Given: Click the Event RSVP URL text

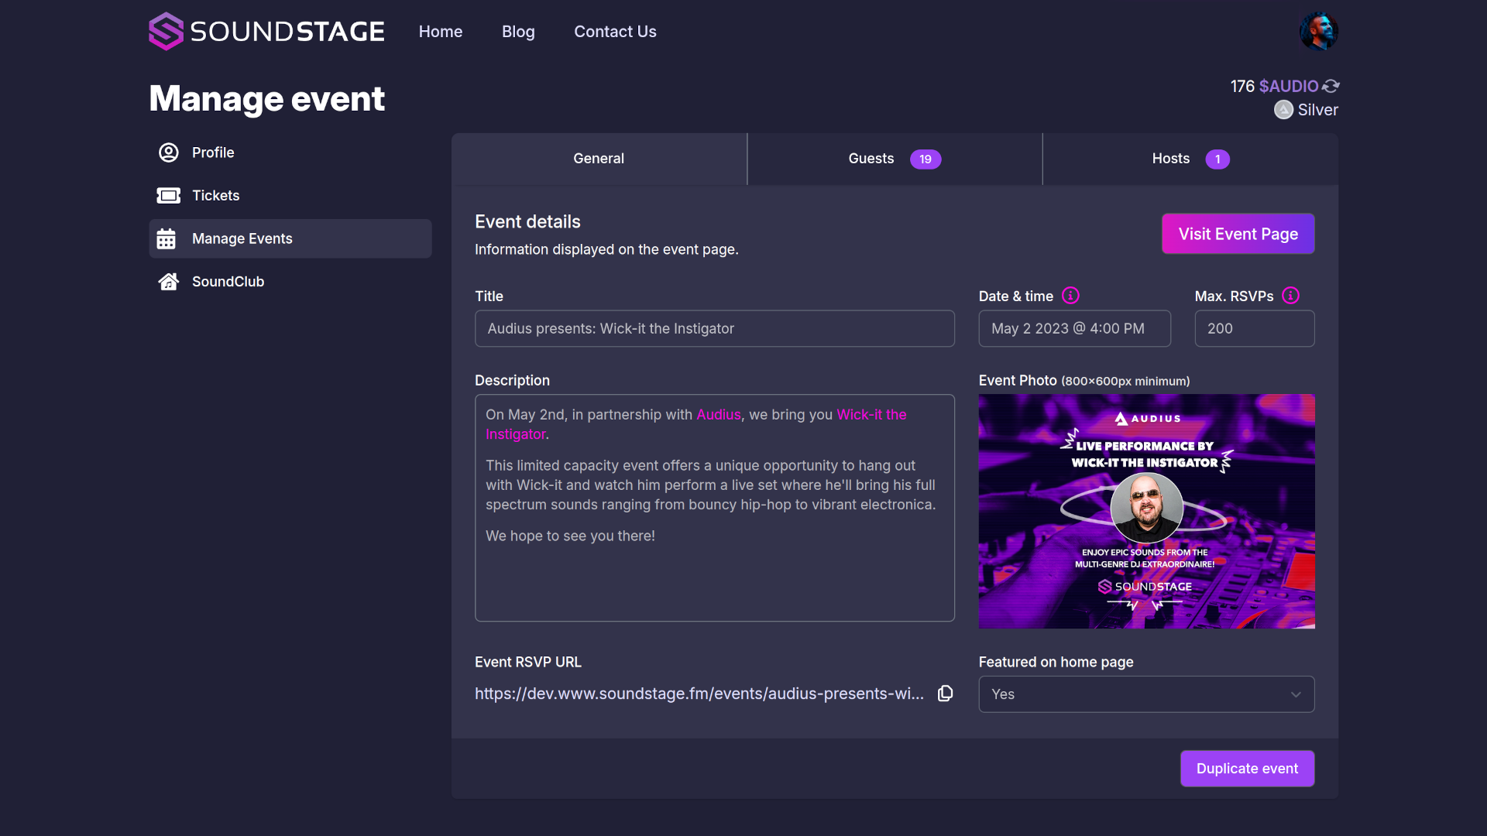Looking at the screenshot, I should [699, 694].
